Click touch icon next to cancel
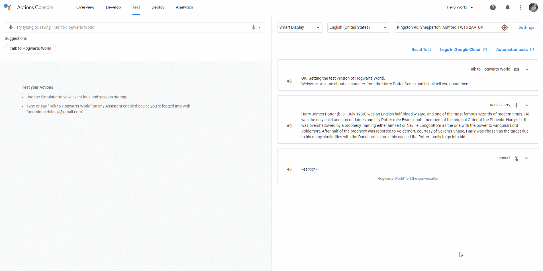Viewport: 543px width, 271px height. (517, 158)
